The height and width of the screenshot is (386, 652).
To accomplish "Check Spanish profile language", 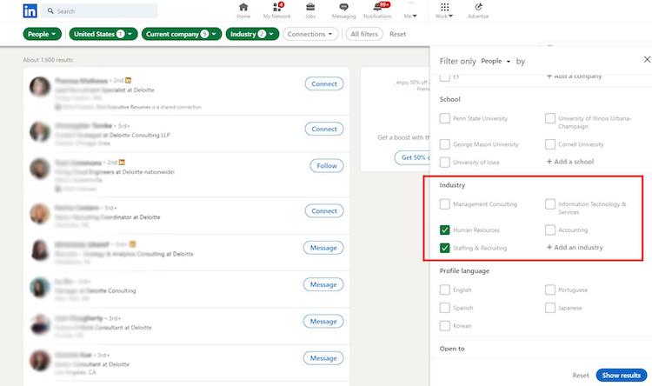I will [444, 308].
